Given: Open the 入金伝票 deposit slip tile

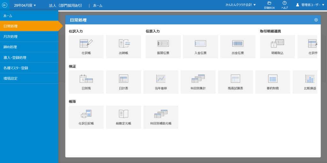Looking at the screenshot, I should [201, 47].
